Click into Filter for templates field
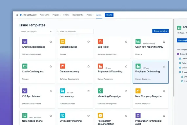 pos(75,32)
